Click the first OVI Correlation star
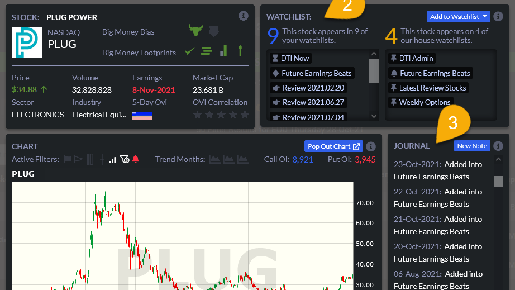515x290 pixels. [x=197, y=115]
